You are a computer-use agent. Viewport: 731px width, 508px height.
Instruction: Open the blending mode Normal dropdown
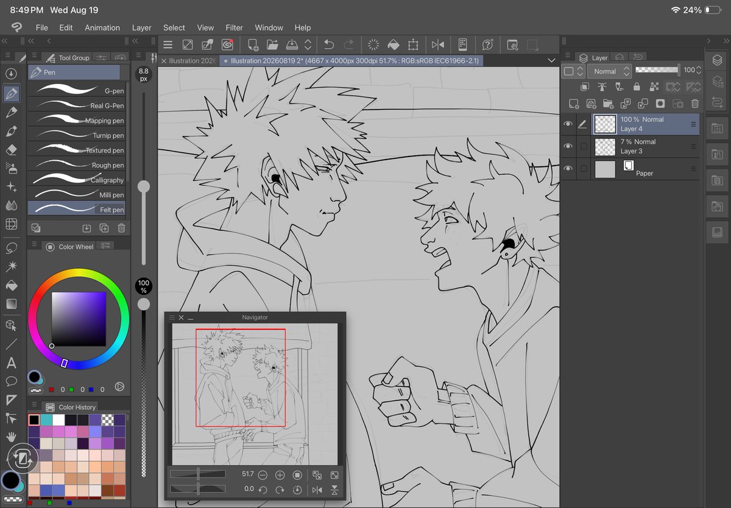point(610,71)
